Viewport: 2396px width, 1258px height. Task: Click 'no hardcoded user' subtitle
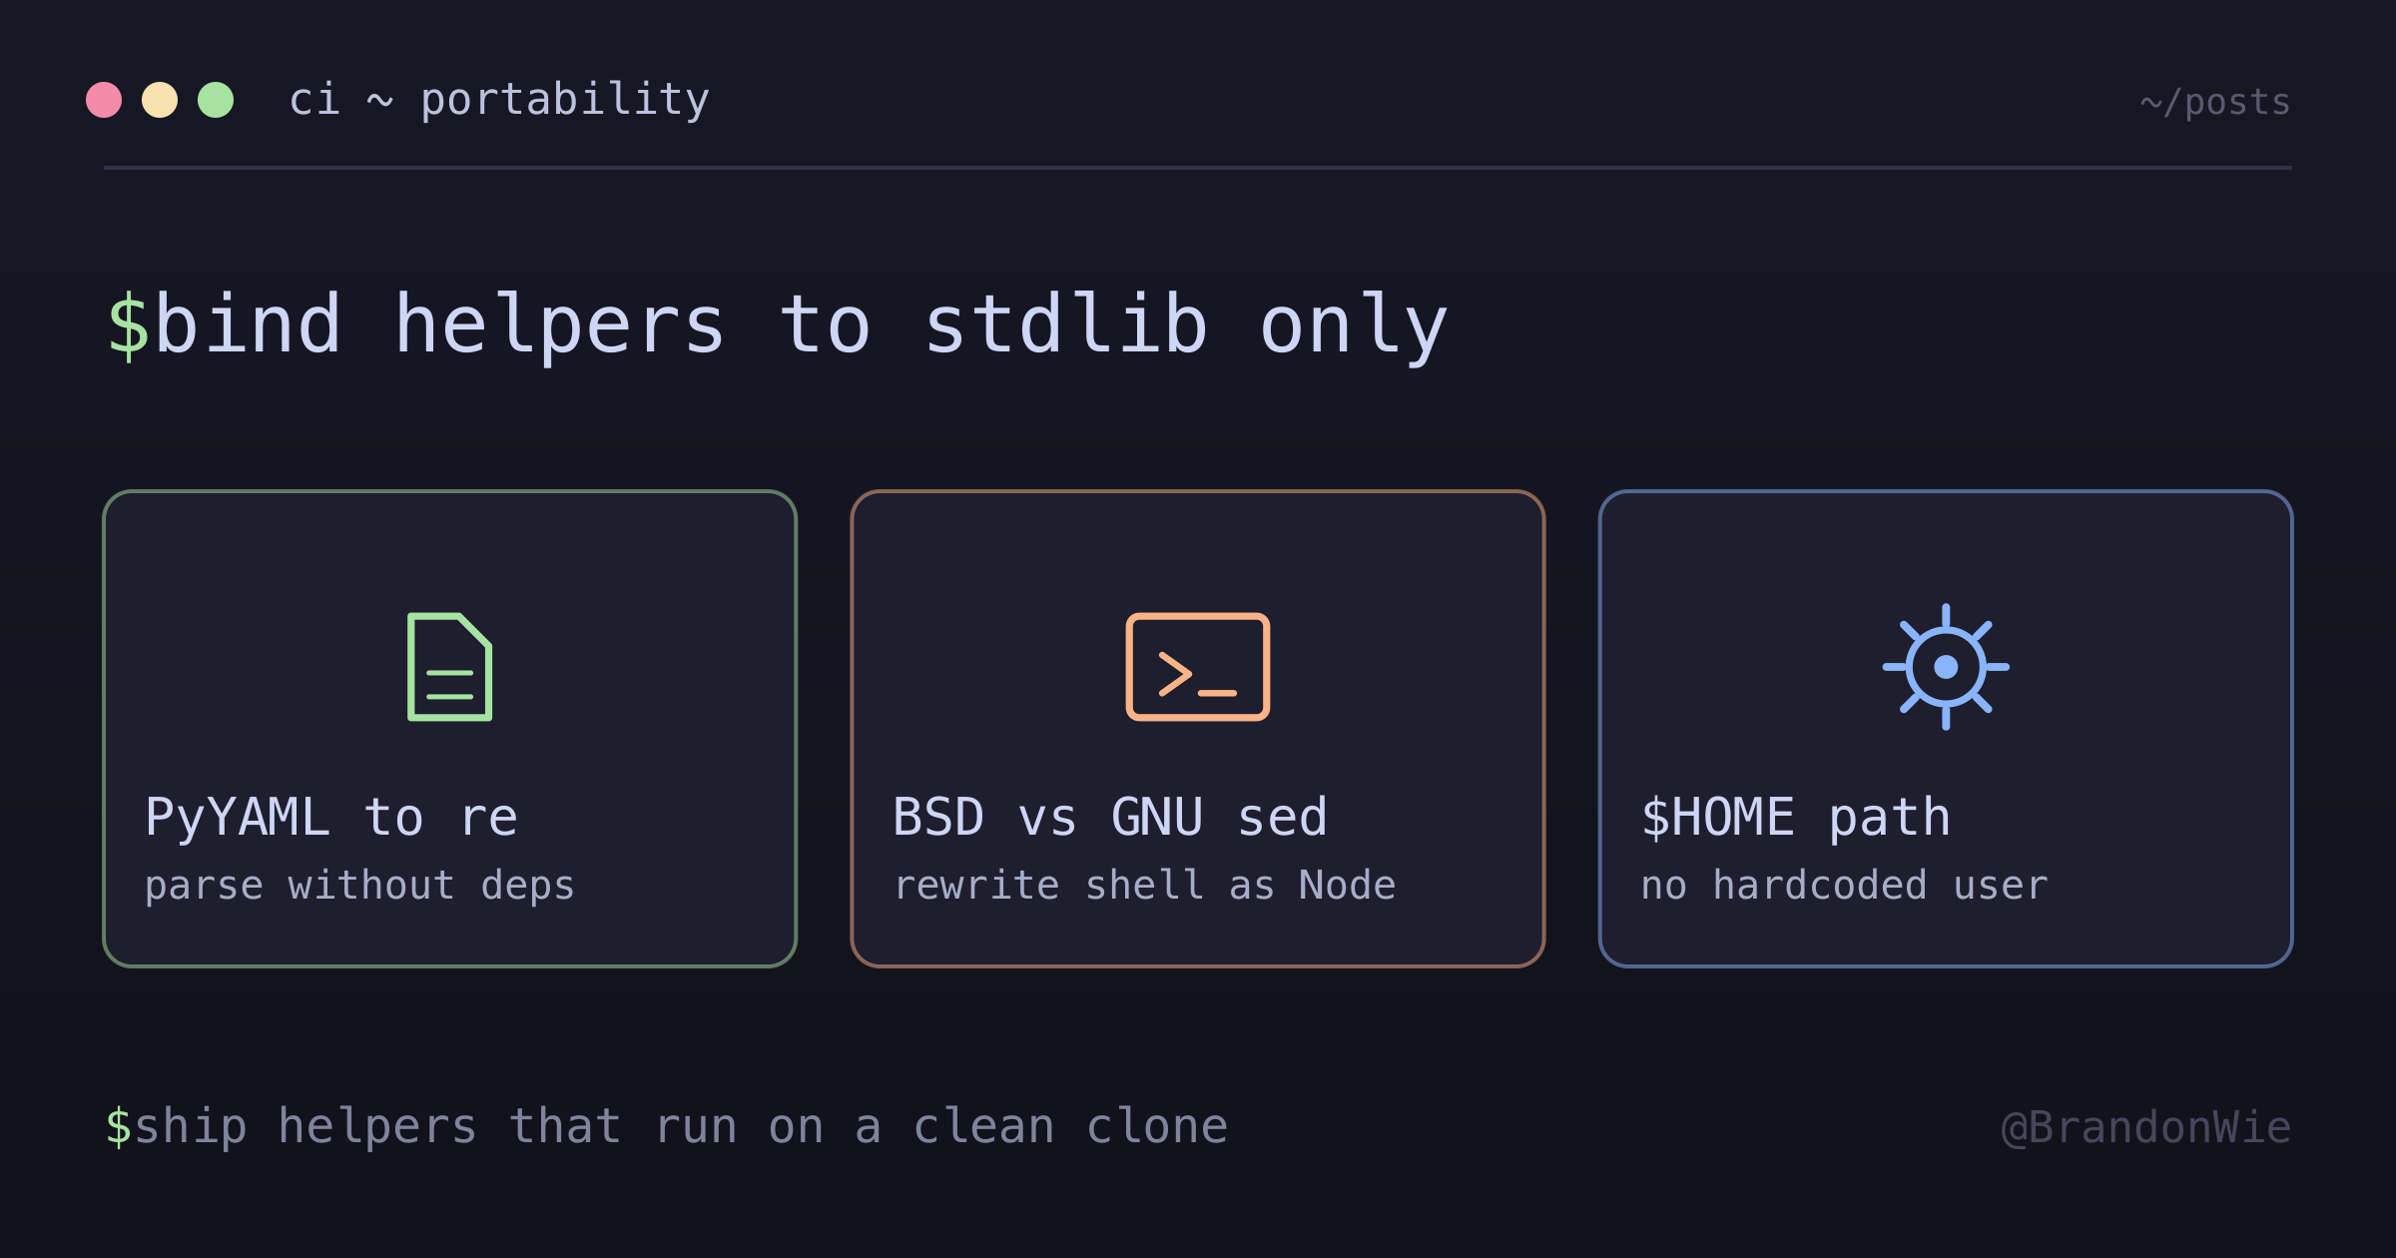click(1845, 886)
